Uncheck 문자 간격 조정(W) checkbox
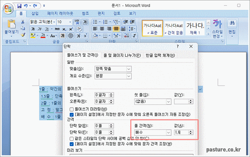The width and height of the screenshot is (250, 157). click(71, 144)
